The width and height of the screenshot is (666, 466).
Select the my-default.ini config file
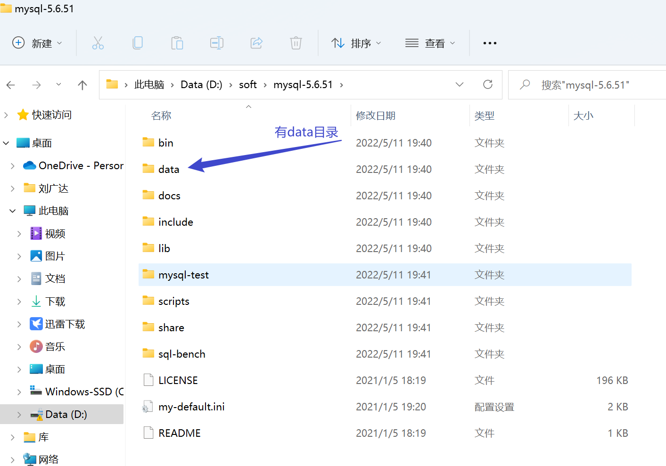(x=385, y=407)
